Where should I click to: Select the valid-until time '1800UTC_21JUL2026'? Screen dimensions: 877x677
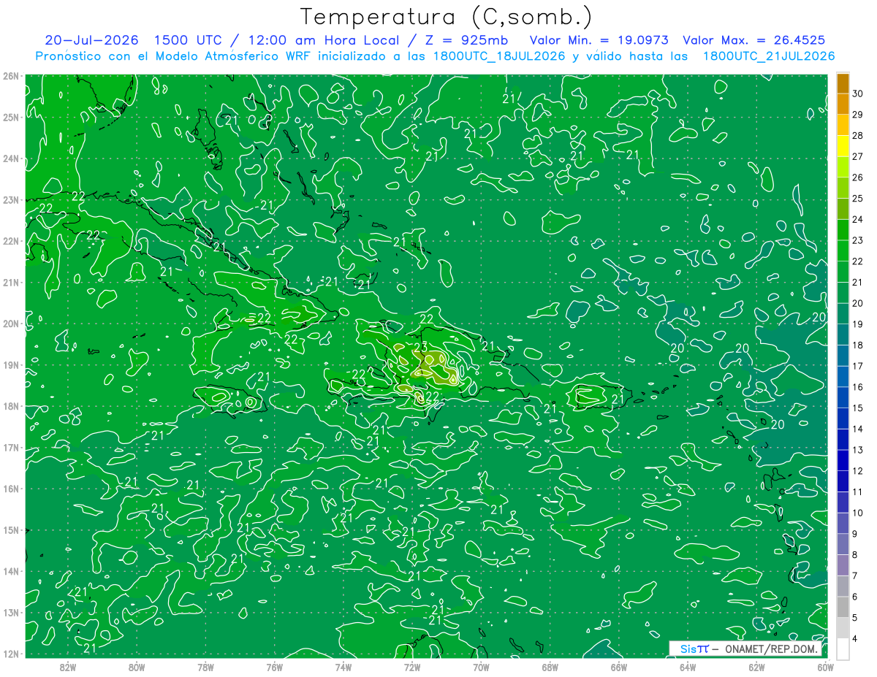(x=769, y=56)
